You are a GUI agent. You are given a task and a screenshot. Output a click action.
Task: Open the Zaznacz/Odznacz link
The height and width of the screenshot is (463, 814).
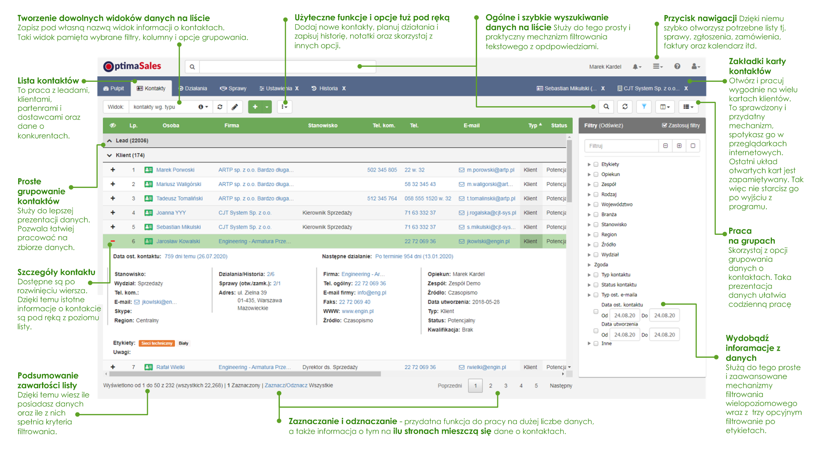286,385
